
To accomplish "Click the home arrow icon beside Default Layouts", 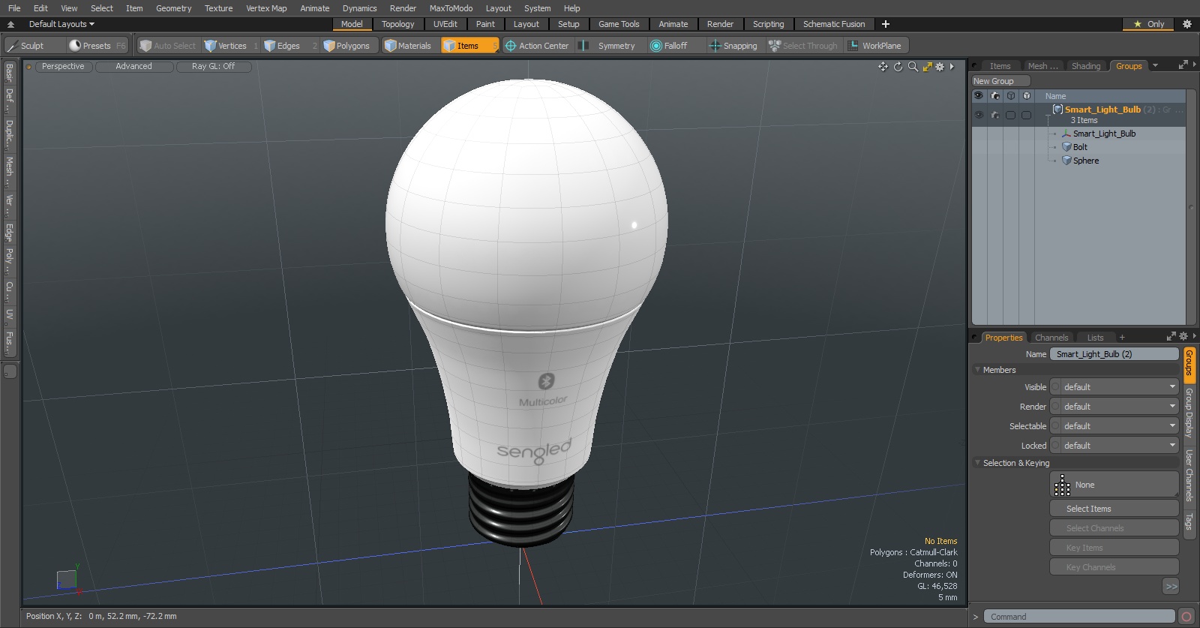I will [x=10, y=24].
